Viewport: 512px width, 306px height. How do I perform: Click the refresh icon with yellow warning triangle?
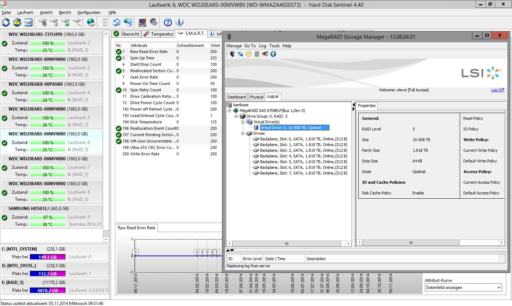tap(17, 22)
